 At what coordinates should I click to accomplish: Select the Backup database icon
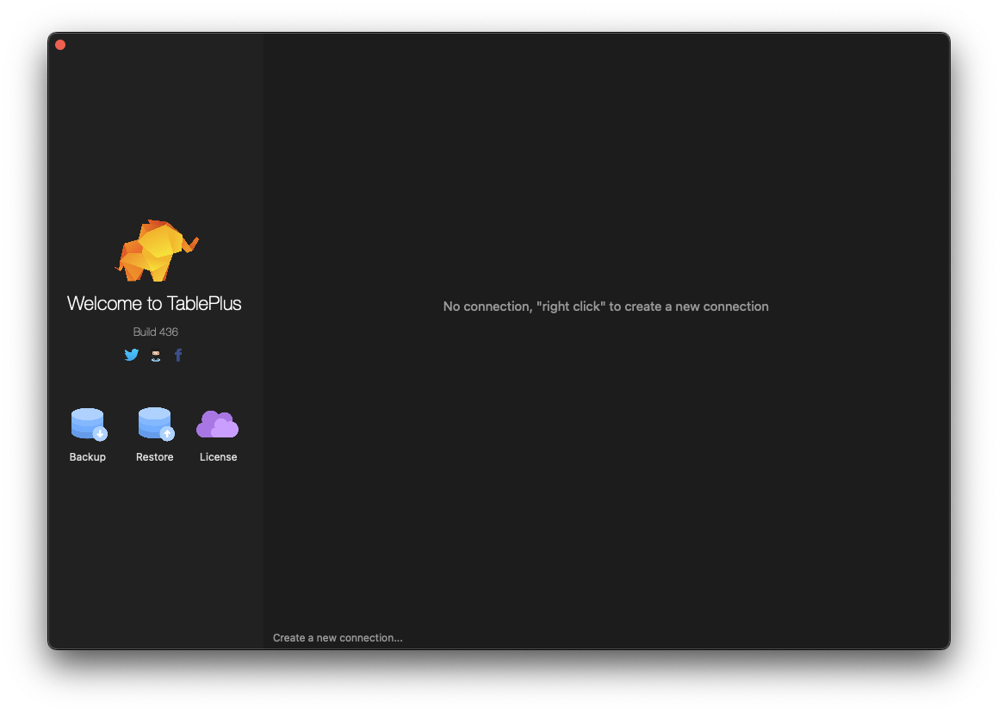tap(87, 423)
